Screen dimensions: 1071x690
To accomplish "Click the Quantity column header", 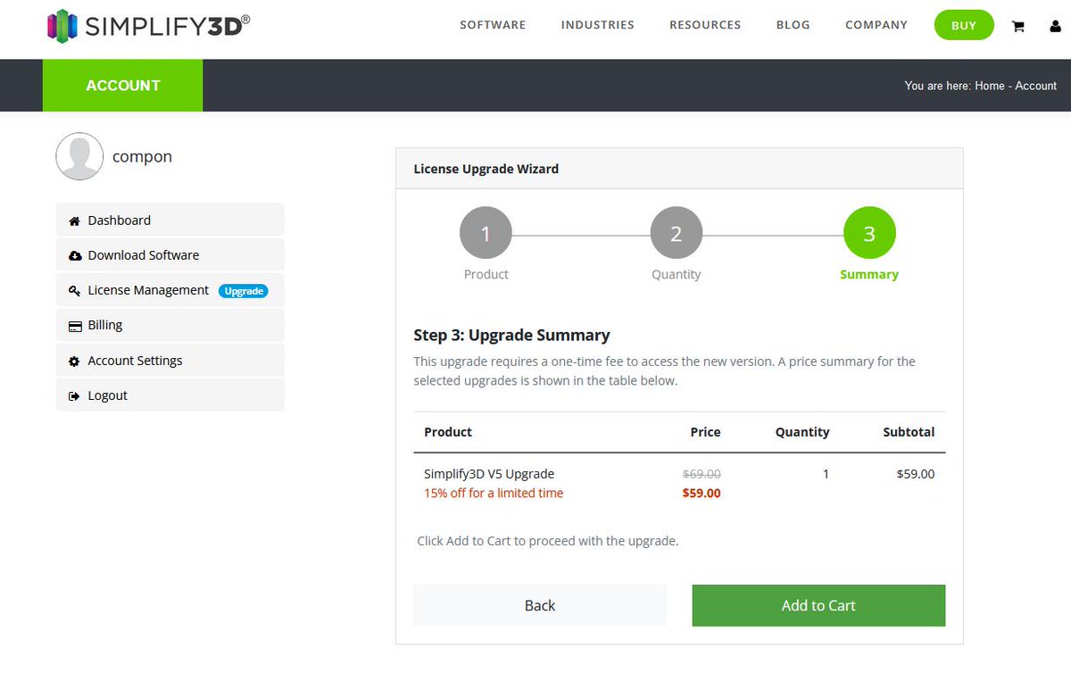I will 802,432.
